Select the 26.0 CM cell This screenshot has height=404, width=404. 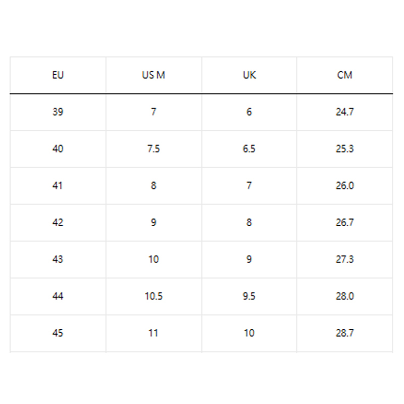click(x=344, y=186)
